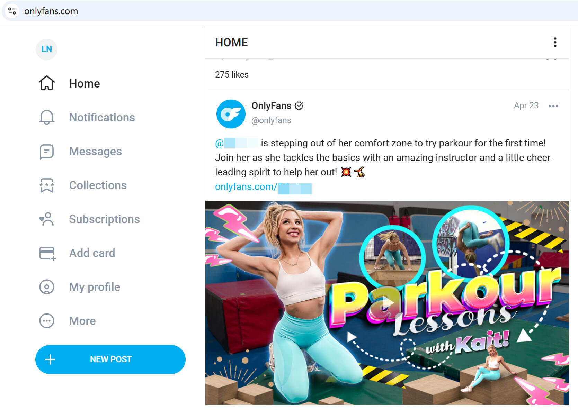Open the Messages chat bubble icon
This screenshot has width=578, height=410.
tap(47, 152)
